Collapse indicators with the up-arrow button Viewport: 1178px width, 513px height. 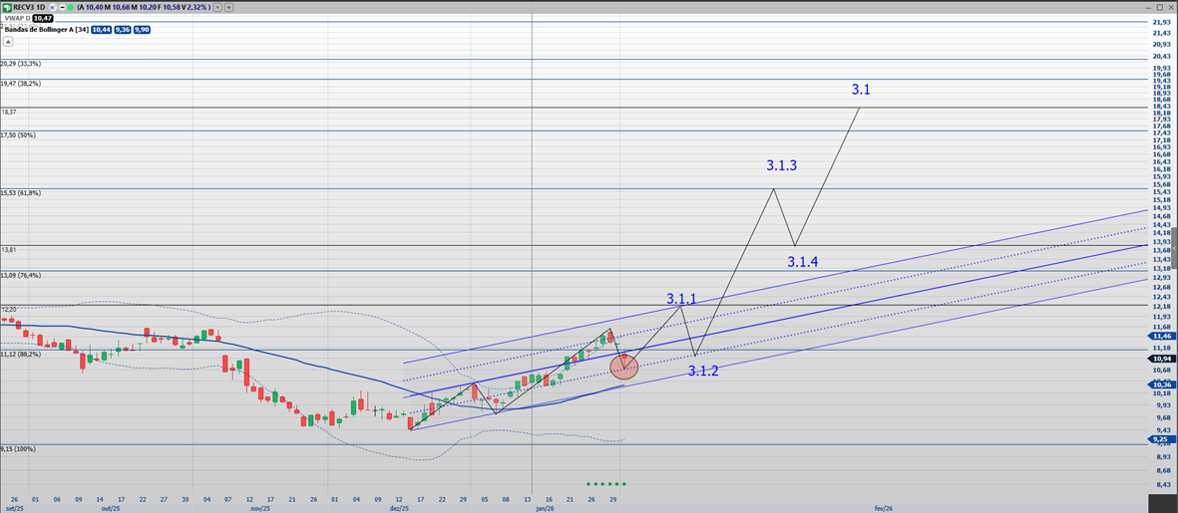click(8, 42)
